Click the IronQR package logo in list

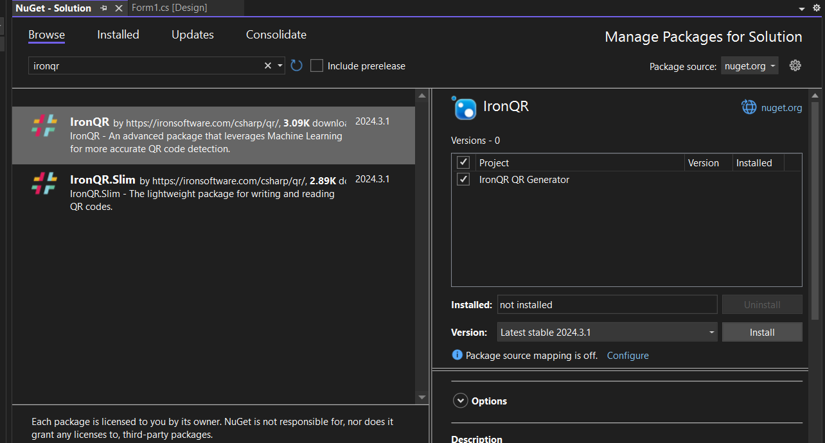[x=44, y=125]
